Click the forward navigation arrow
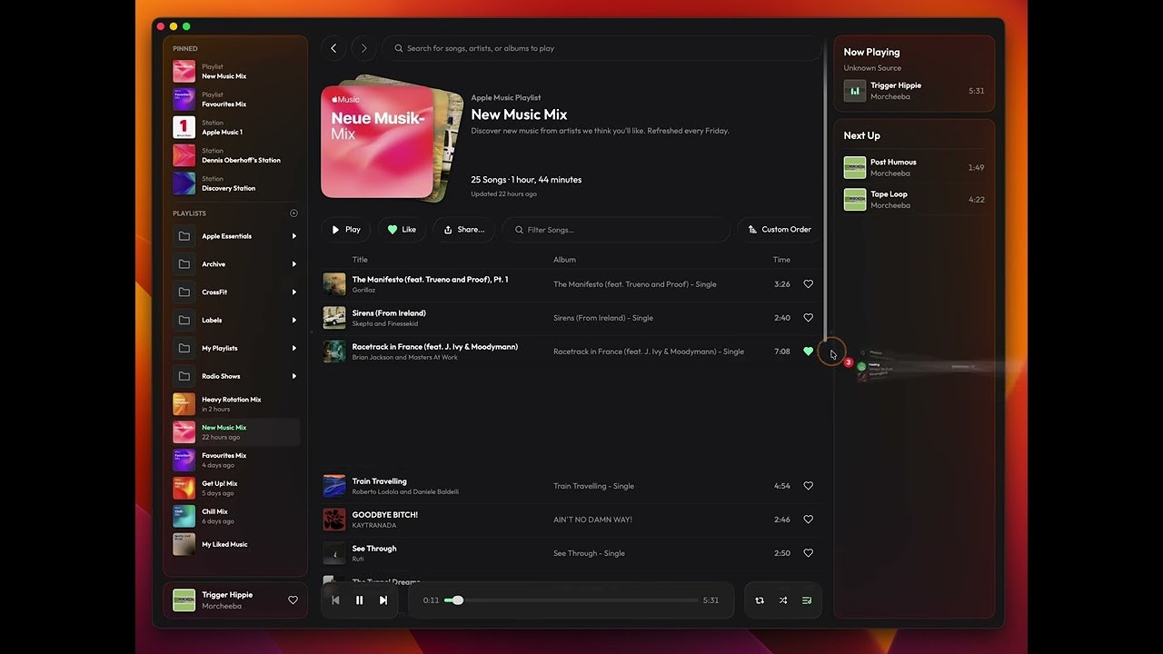 coord(363,48)
